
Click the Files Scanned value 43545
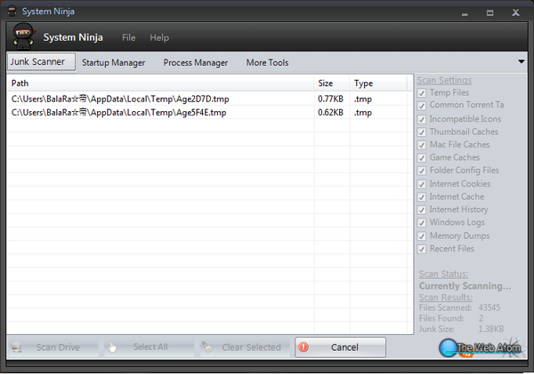[x=489, y=307]
